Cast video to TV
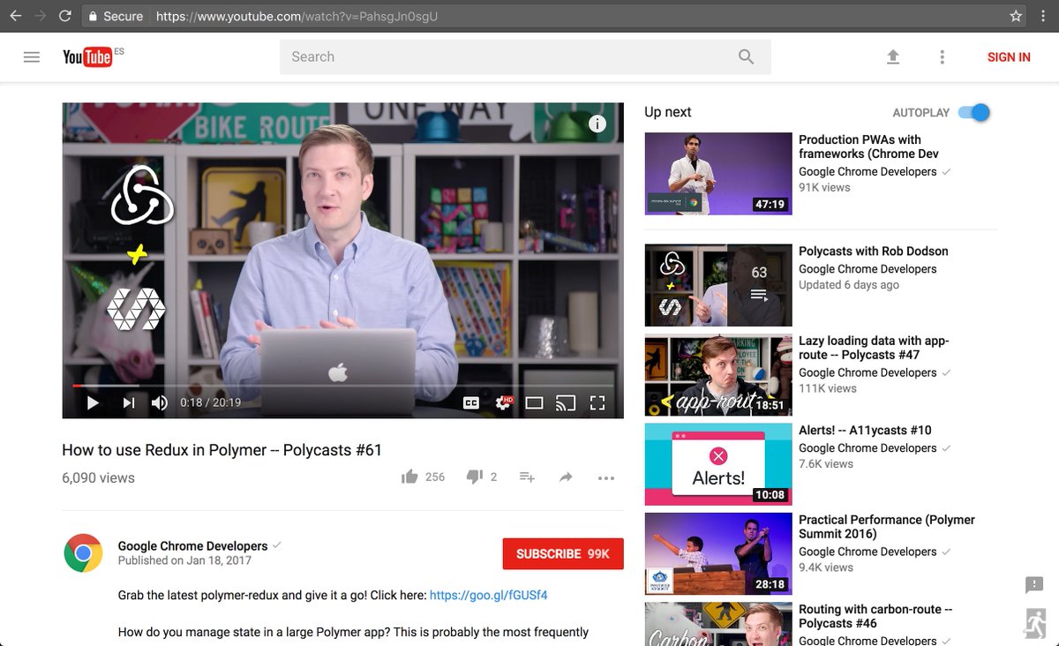Image resolution: width=1059 pixels, height=646 pixels. (565, 403)
